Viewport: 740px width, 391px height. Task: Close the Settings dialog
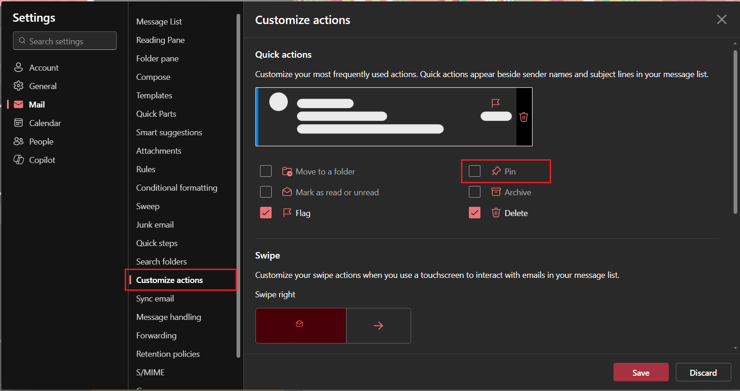tap(722, 19)
